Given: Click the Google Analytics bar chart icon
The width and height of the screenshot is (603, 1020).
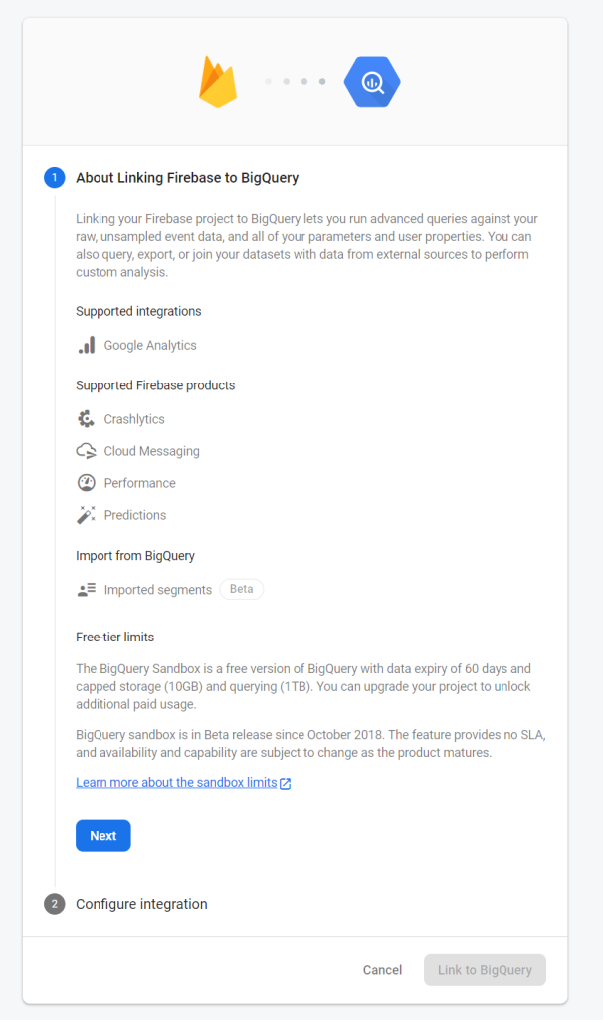Looking at the screenshot, I should (87, 345).
